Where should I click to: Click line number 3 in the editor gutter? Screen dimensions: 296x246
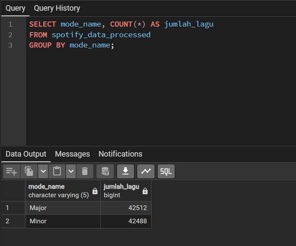(10, 45)
